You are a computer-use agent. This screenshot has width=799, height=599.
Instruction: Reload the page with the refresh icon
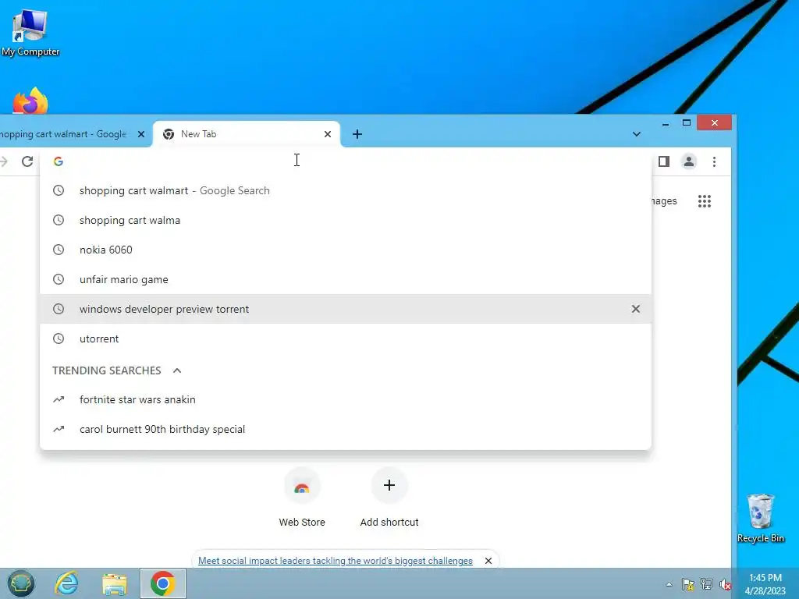pos(27,161)
